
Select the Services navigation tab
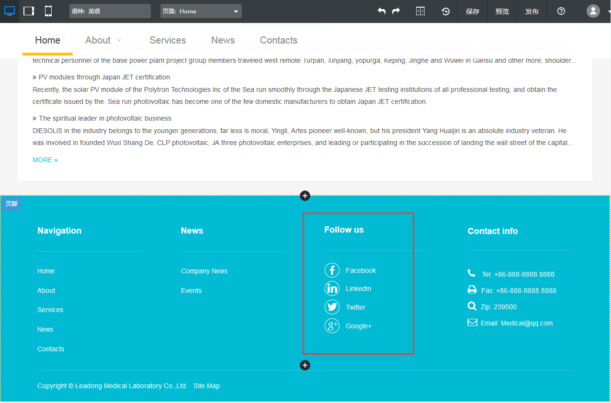pyautogui.click(x=168, y=40)
